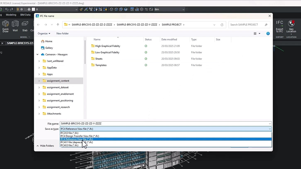
Task: Click the blue help icon
Action: [268, 34]
